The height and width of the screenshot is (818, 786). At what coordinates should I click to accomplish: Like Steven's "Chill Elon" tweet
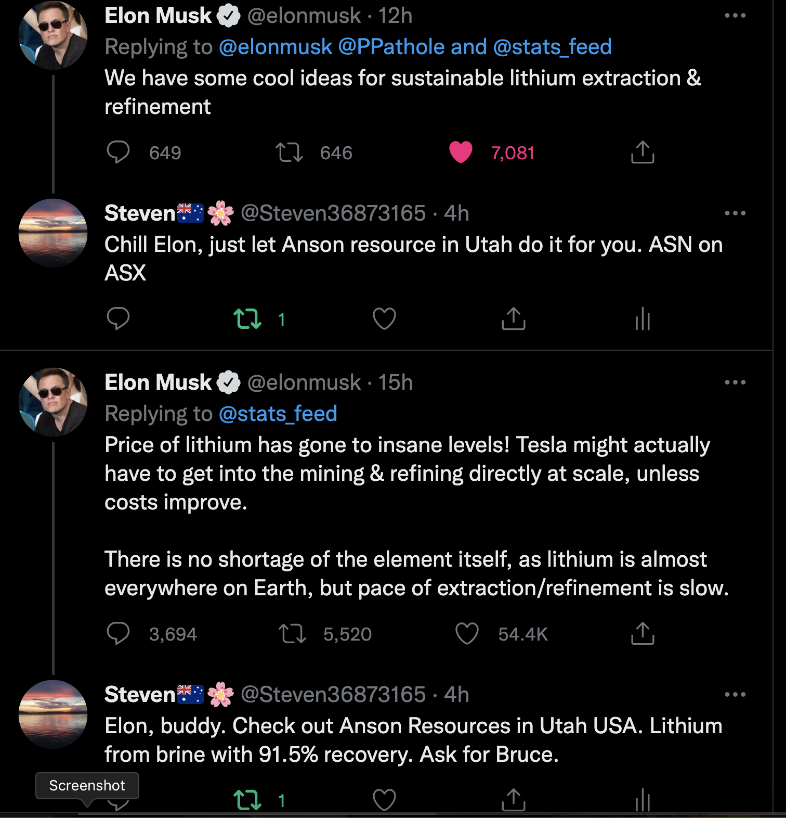point(384,318)
